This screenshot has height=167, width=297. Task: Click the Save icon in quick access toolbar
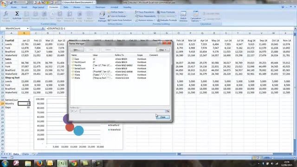(x=11, y=2)
